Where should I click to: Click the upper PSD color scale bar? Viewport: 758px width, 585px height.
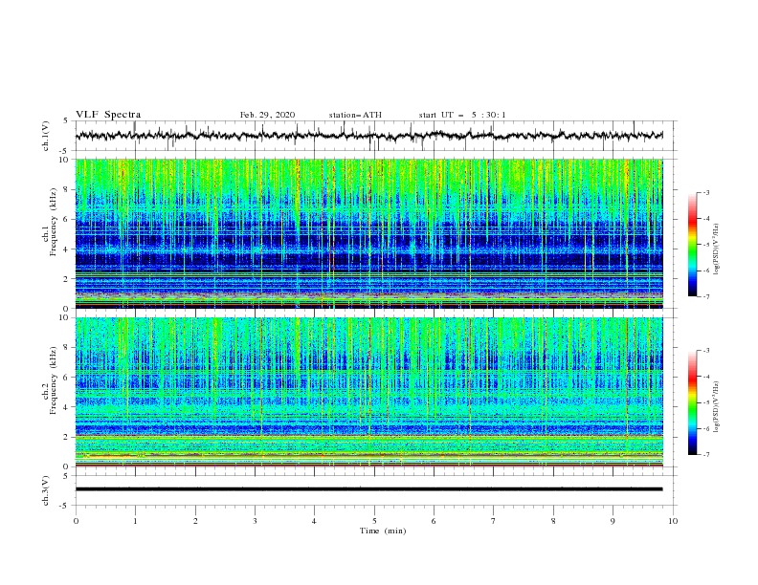pos(692,245)
